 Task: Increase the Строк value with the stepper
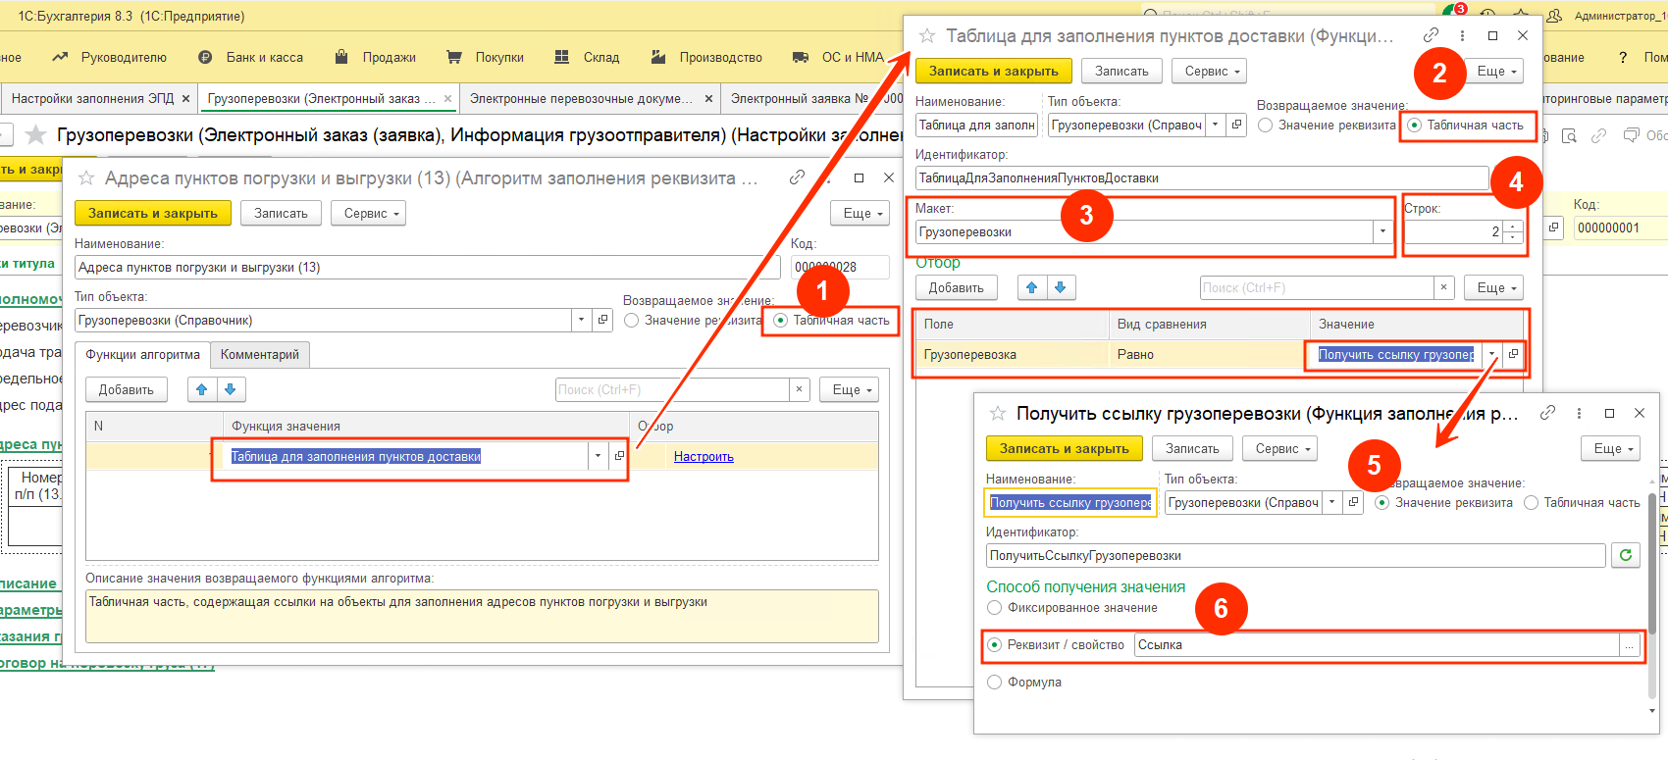click(1513, 227)
